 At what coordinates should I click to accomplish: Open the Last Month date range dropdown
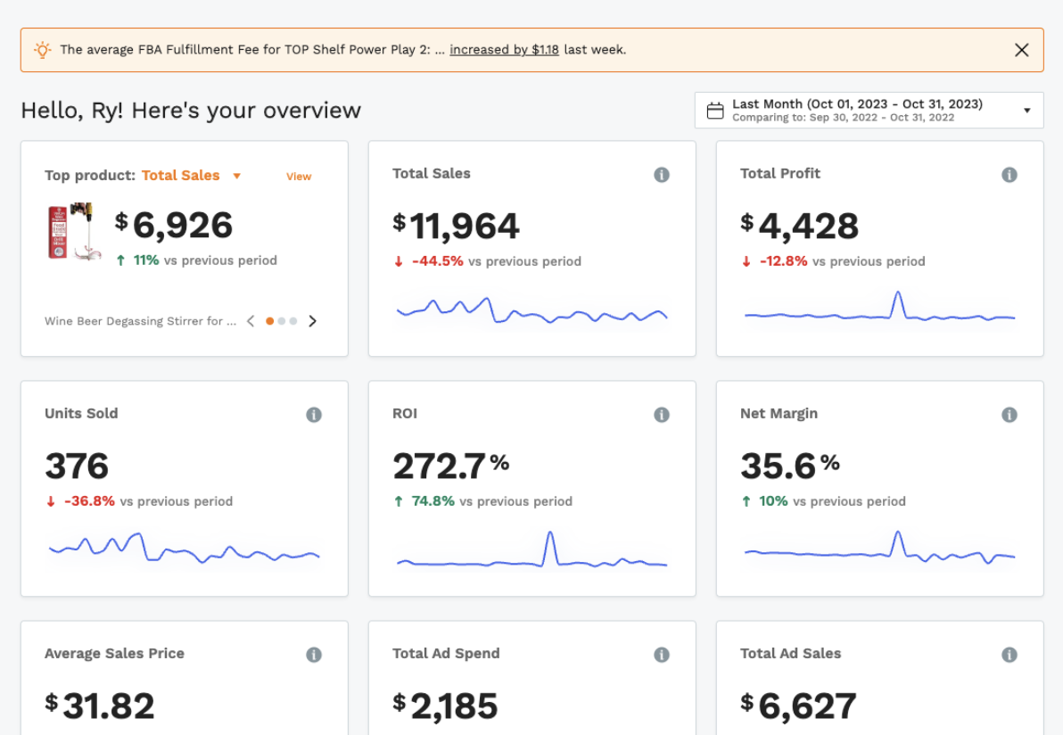pyautogui.click(x=869, y=110)
